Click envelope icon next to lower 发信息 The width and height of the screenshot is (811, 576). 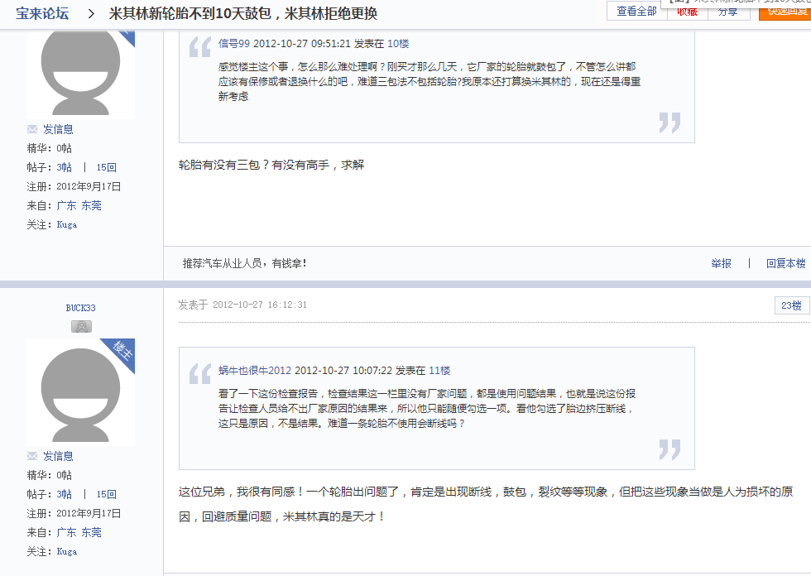[x=32, y=456]
